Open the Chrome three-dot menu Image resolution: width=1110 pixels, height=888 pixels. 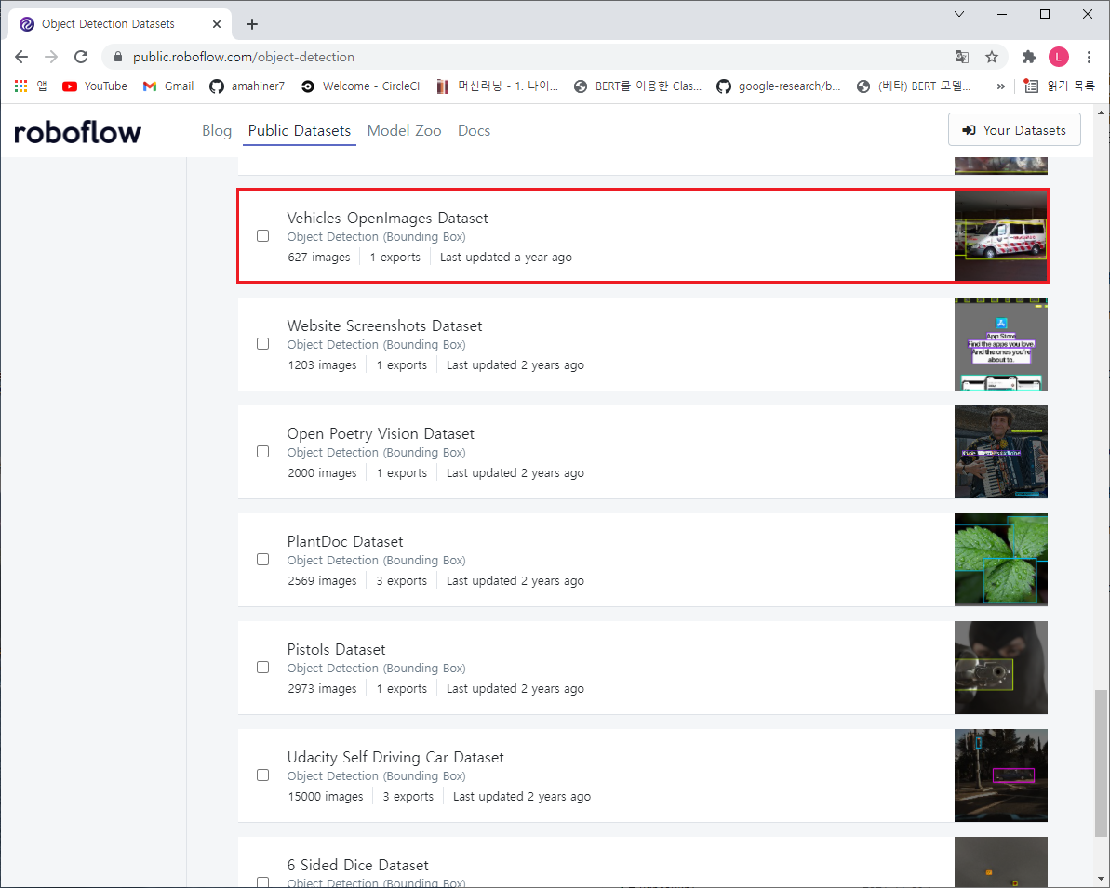pyautogui.click(x=1089, y=57)
